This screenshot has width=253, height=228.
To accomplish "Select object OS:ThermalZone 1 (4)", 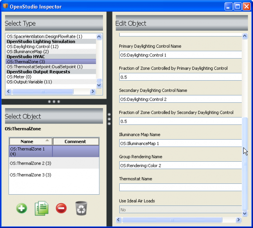I will pyautogui.click(x=54, y=151).
